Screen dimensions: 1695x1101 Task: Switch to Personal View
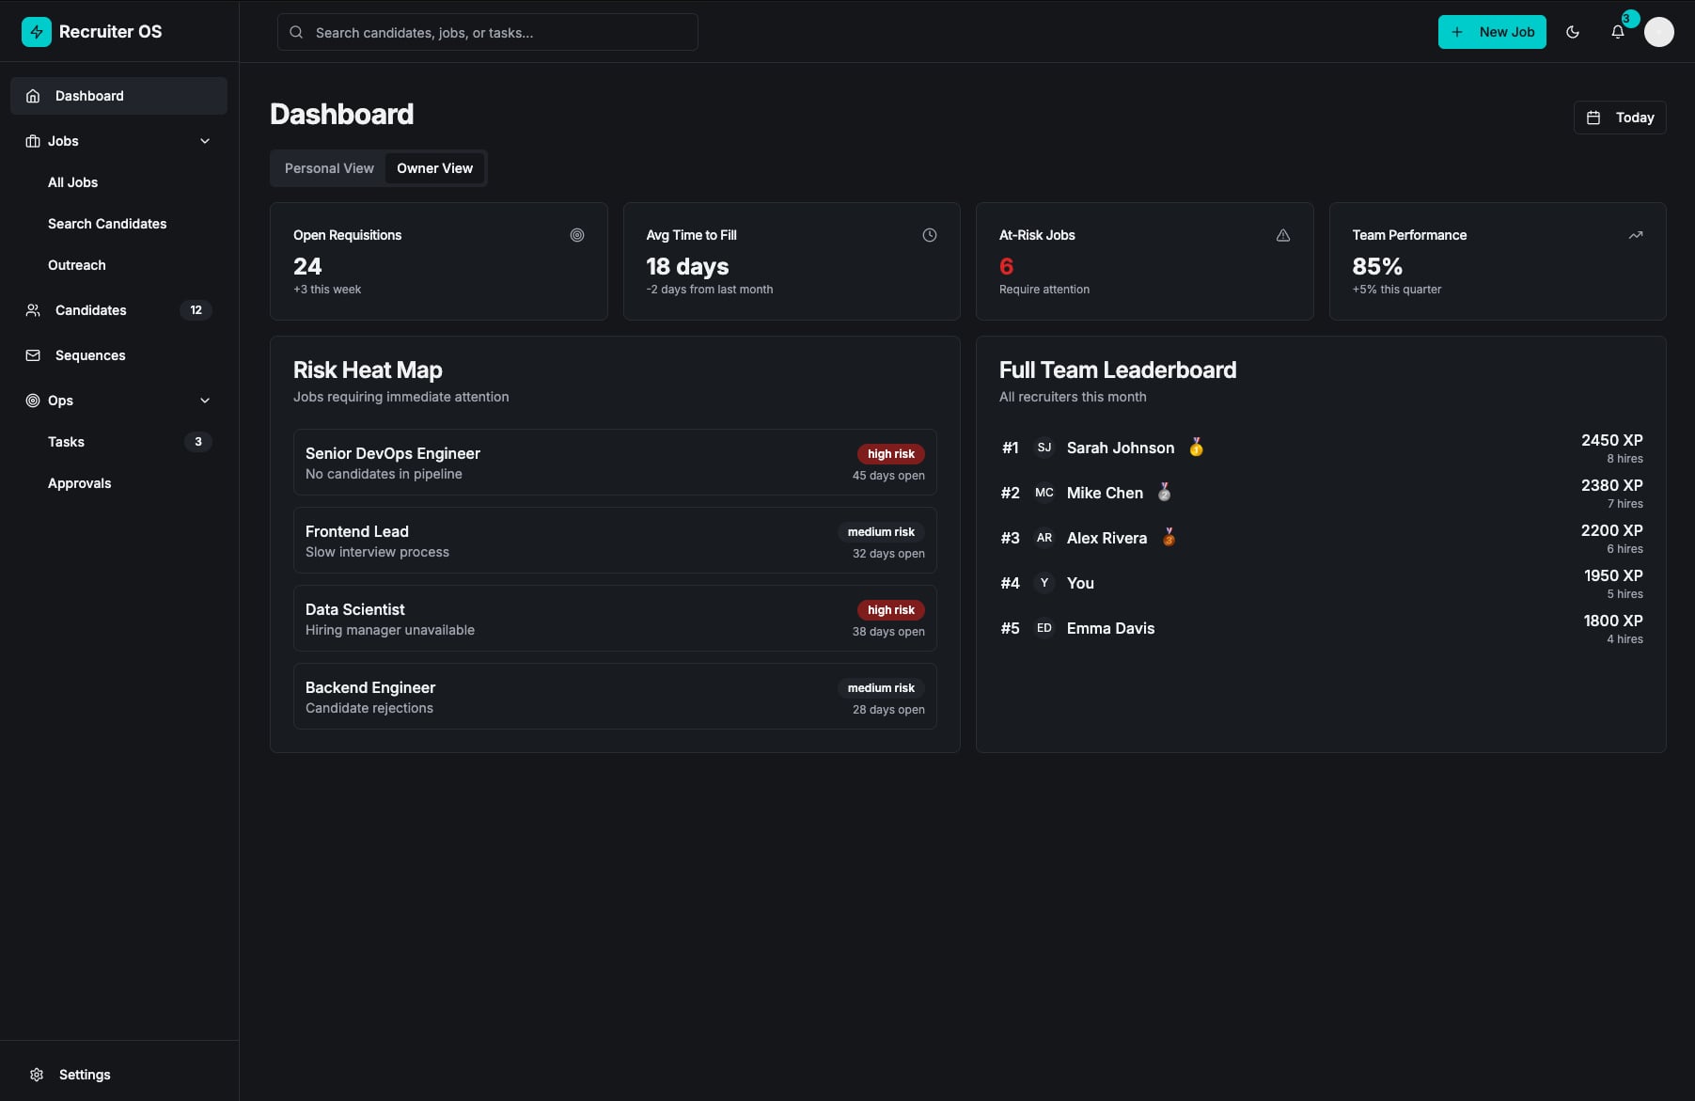[x=329, y=168]
